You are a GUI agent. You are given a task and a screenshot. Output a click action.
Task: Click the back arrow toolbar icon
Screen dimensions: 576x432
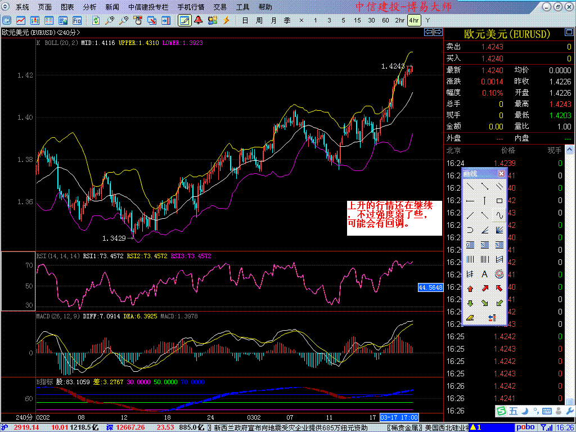(7, 21)
